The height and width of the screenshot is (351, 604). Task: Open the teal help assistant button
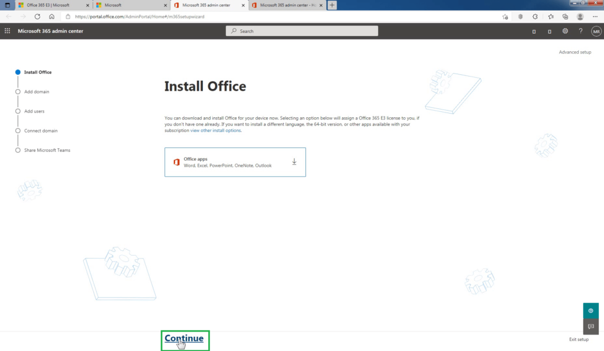click(x=590, y=310)
